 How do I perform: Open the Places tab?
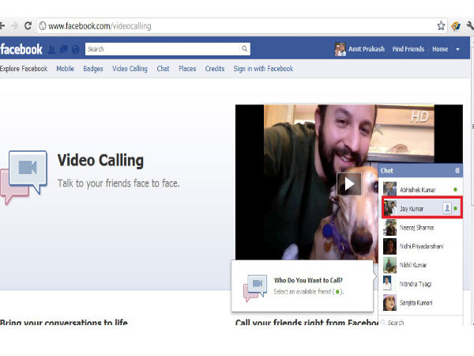click(187, 69)
